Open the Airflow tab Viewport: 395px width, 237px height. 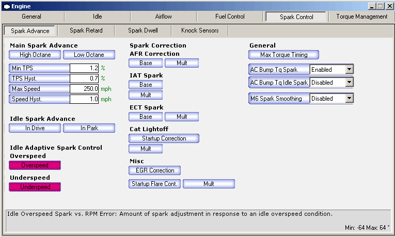164,17
